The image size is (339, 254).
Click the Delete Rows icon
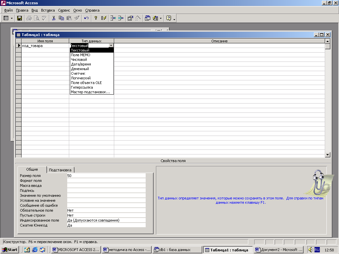click(x=121, y=19)
